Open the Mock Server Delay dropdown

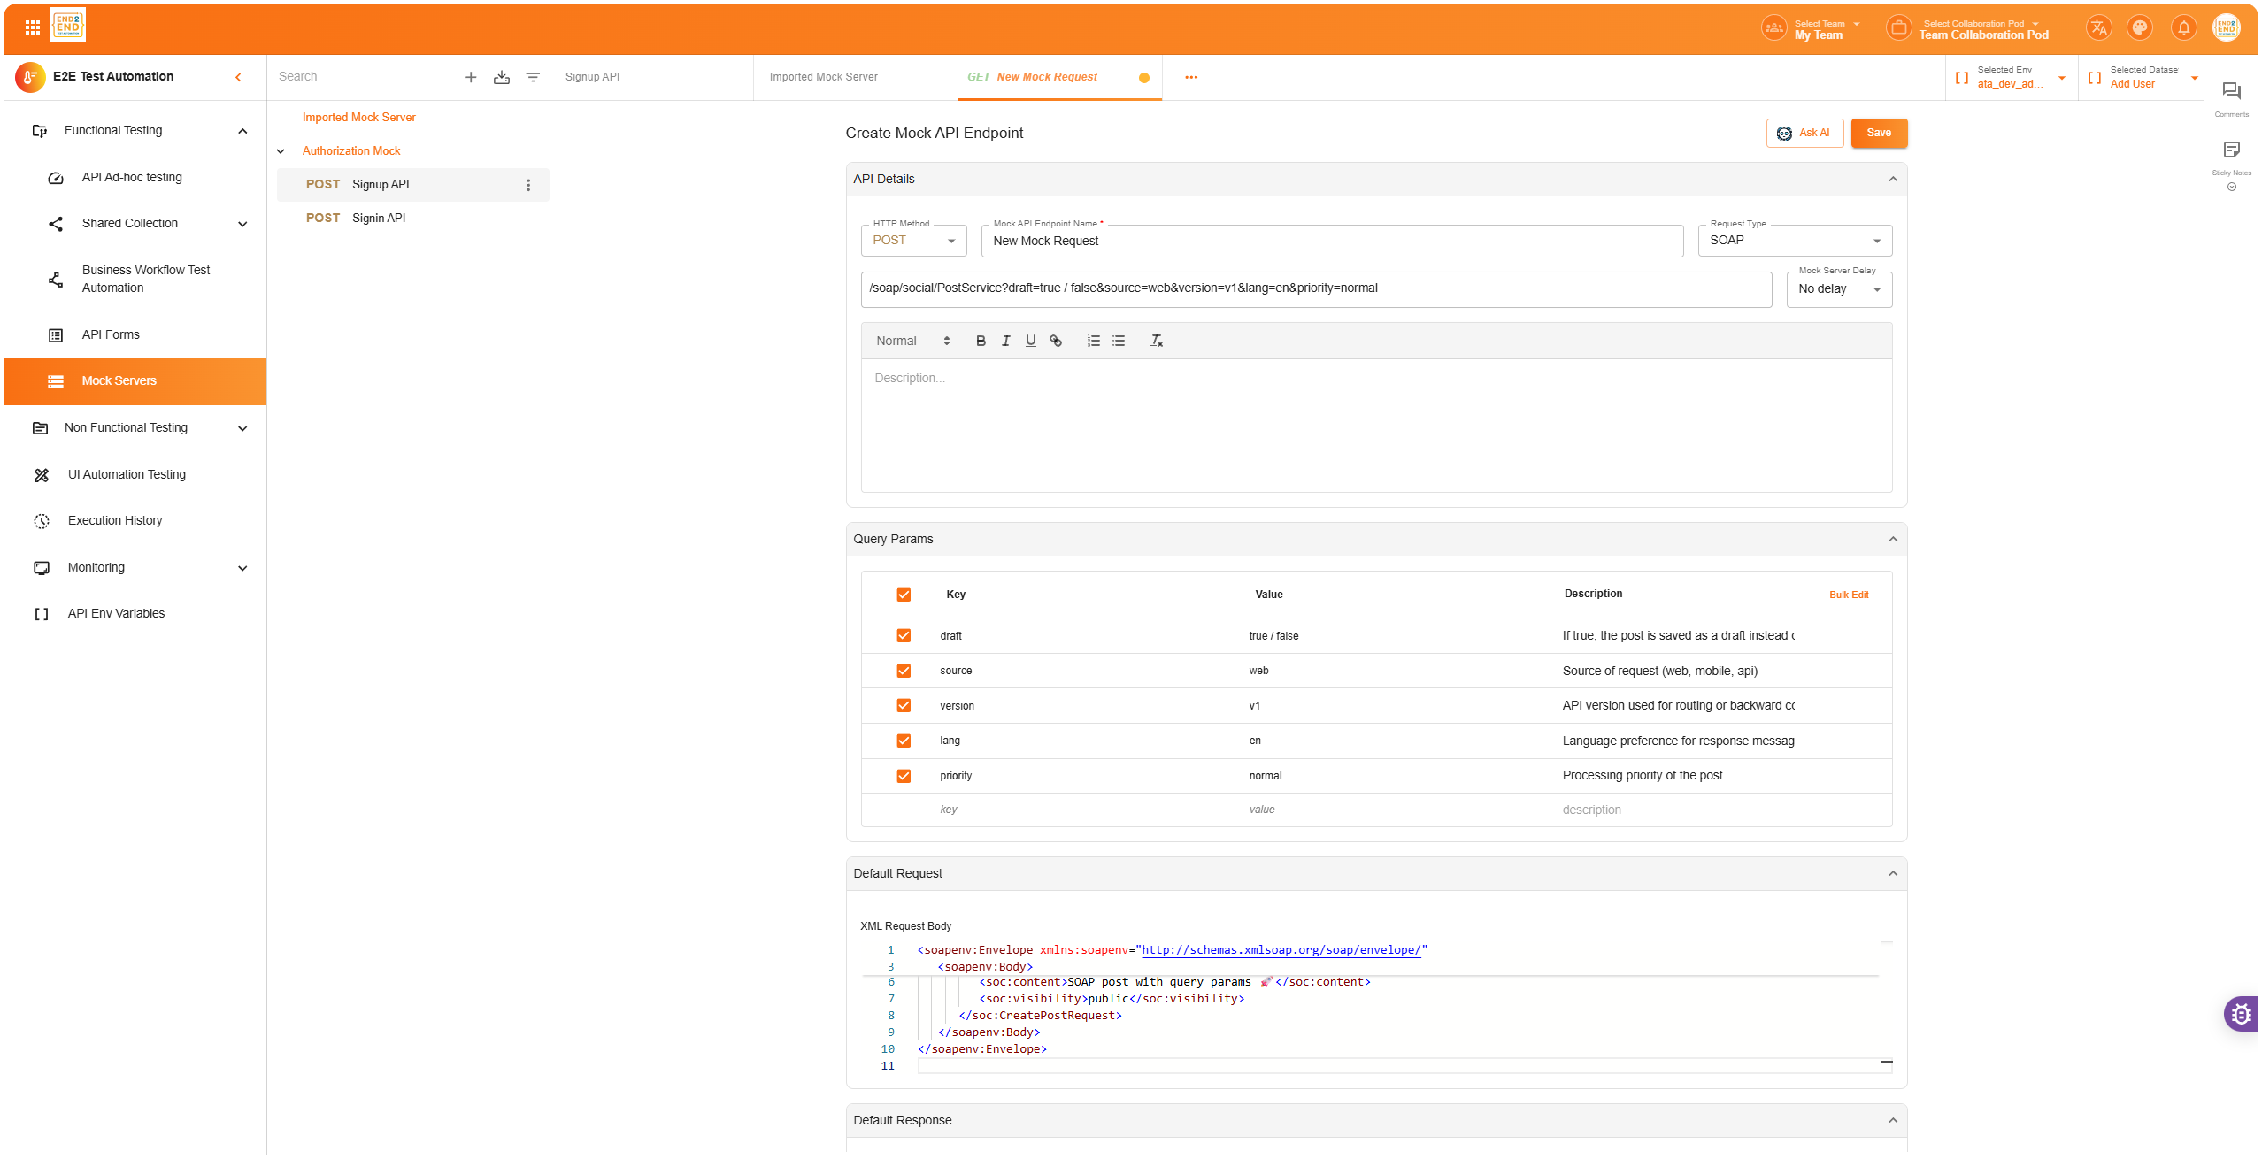pyautogui.click(x=1839, y=289)
